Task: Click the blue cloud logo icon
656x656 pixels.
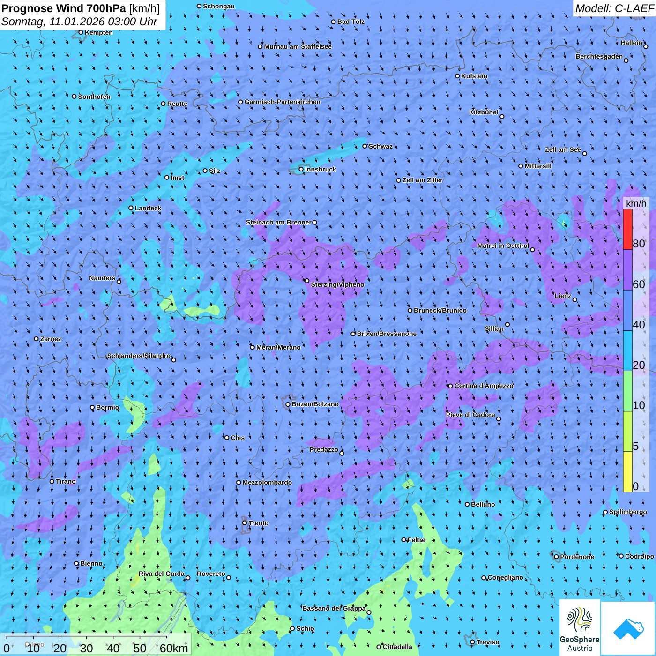Action: [628, 629]
